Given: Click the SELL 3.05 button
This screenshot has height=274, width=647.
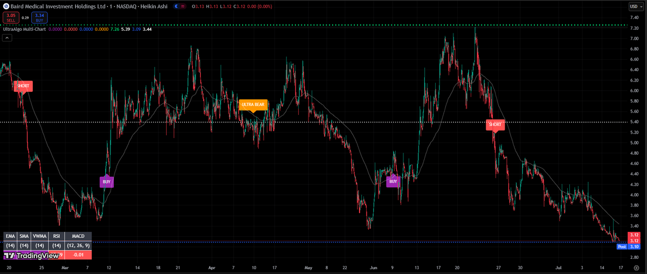Looking at the screenshot, I should point(11,18).
